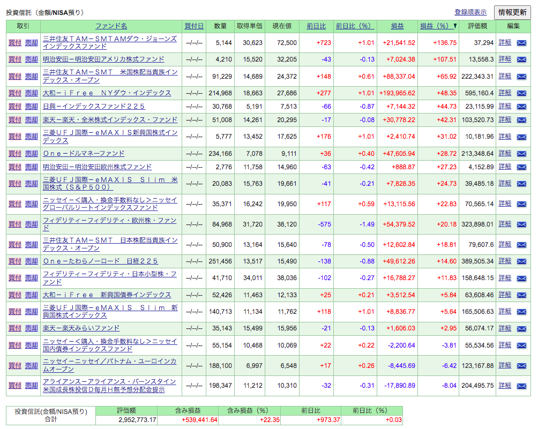Click 買付 for SMTAMダウ・ジョーンズ fund
Image resolution: width=538 pixels, height=429 pixels.
click(15, 42)
